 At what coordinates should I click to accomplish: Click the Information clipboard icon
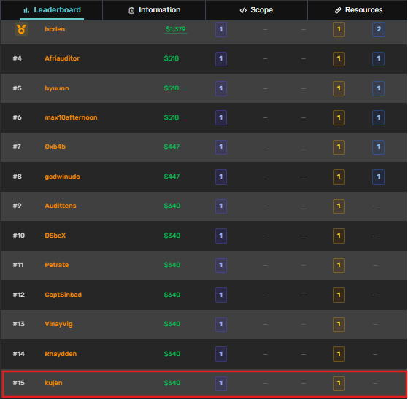click(x=131, y=10)
